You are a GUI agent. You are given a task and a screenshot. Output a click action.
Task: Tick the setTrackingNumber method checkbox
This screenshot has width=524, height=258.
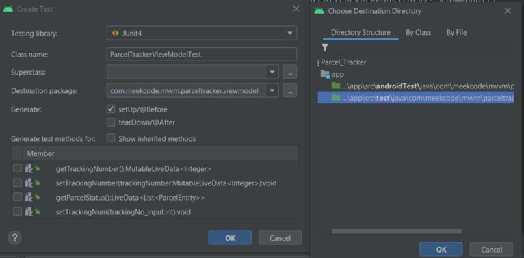(x=17, y=183)
